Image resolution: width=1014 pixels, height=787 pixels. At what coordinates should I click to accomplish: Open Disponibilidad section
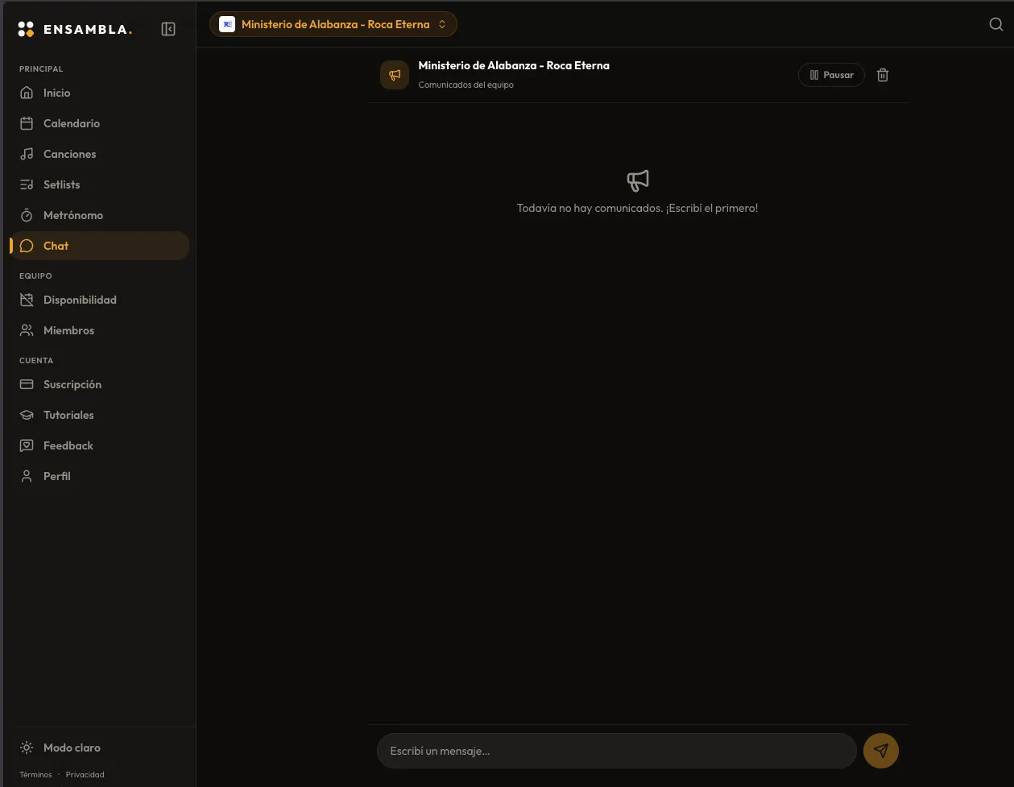tap(99, 300)
